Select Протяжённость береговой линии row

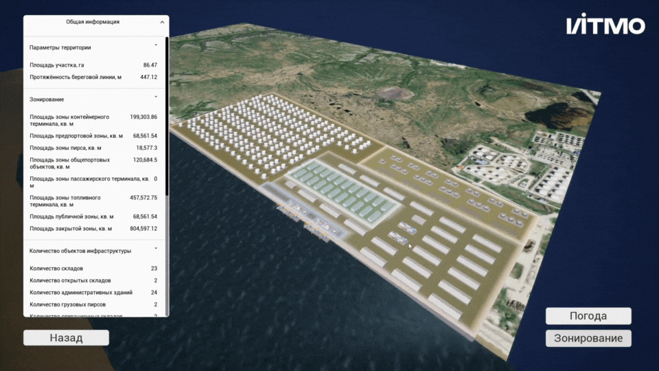point(93,77)
